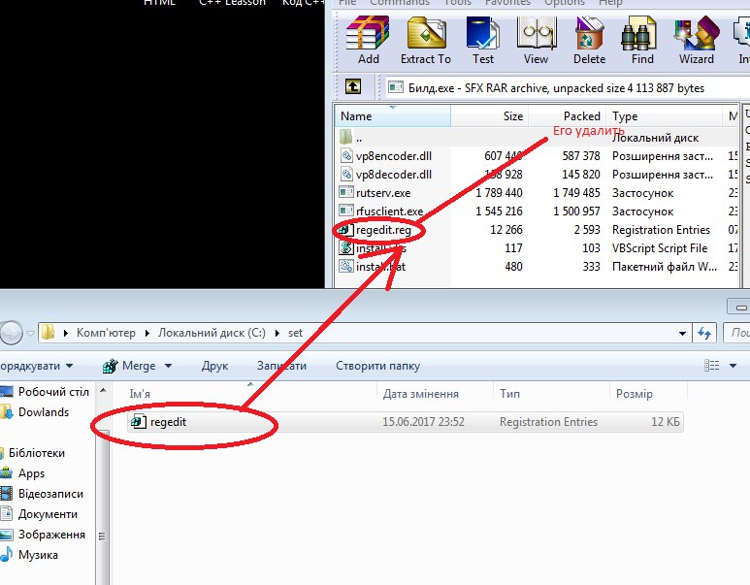Open the Dowlands favorites folder
This screenshot has height=585, width=750.
[x=44, y=412]
